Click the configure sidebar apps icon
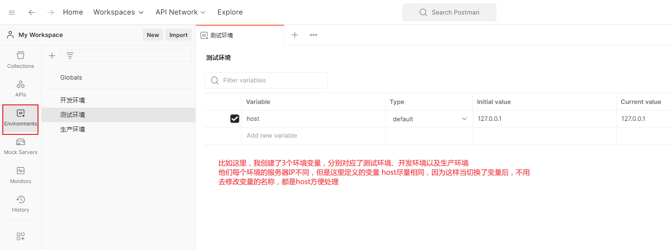 pyautogui.click(x=21, y=236)
